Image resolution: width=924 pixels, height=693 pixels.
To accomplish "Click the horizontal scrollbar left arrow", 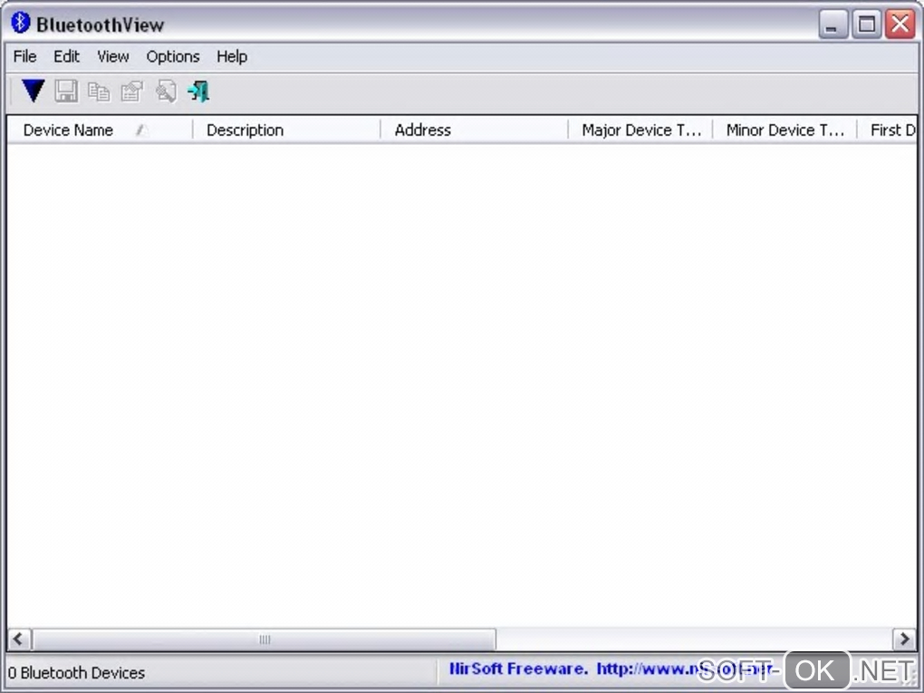I will pos(19,640).
